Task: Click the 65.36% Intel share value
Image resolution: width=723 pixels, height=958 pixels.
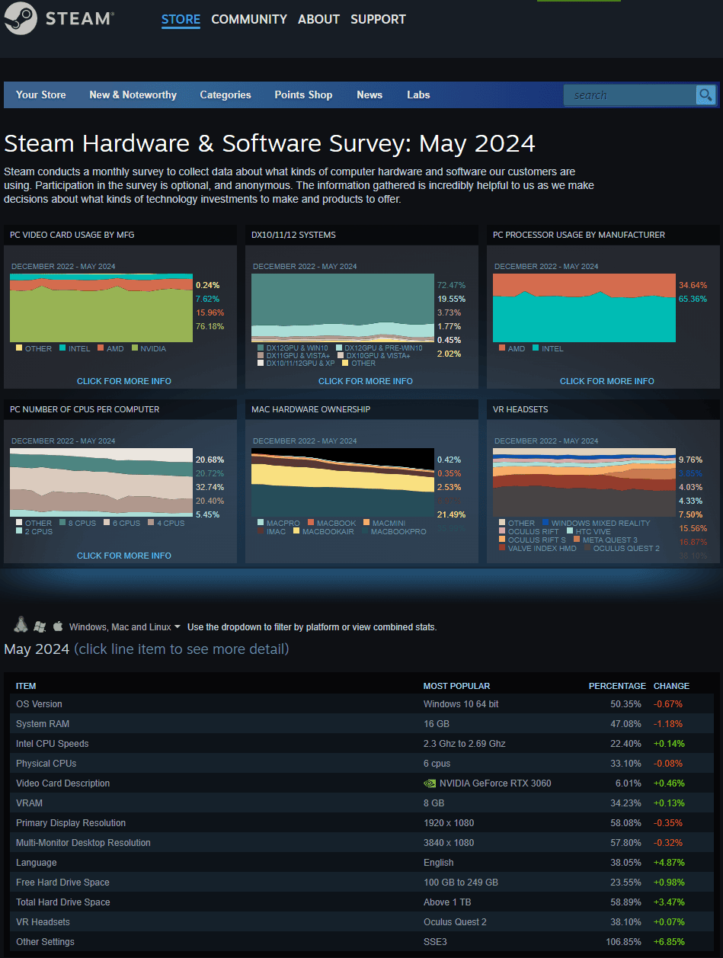Action: 693,299
